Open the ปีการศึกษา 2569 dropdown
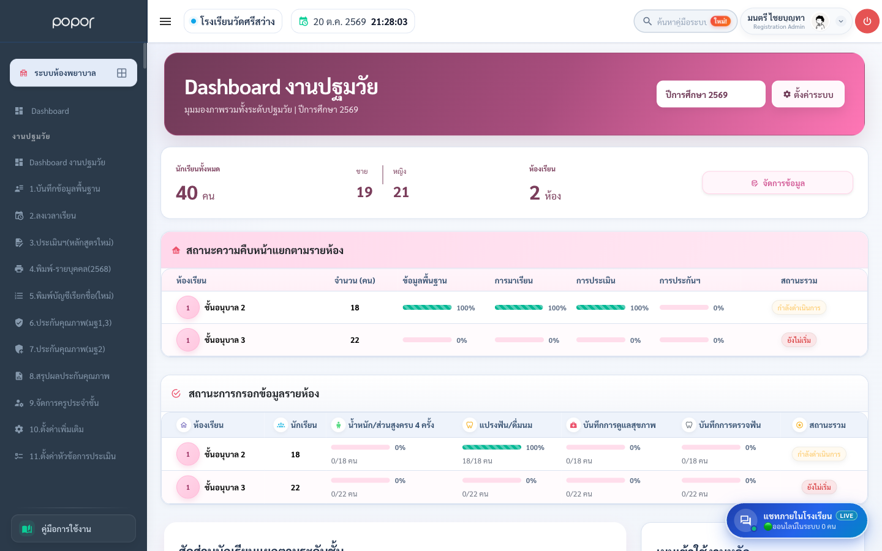 (711, 94)
